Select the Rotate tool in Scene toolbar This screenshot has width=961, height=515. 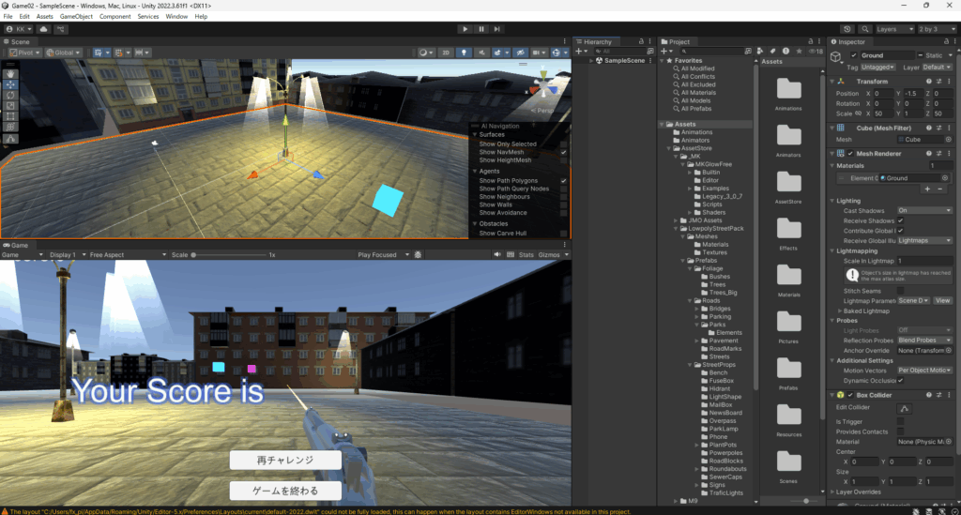point(10,94)
